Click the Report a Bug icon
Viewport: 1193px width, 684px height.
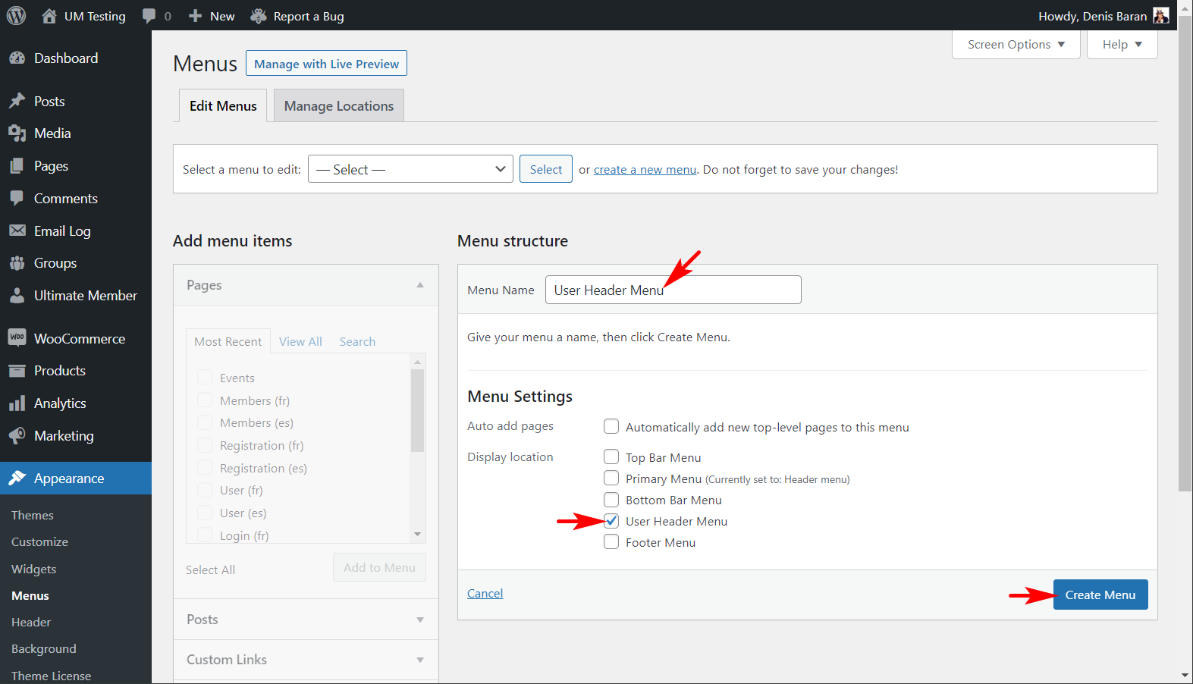coord(259,16)
